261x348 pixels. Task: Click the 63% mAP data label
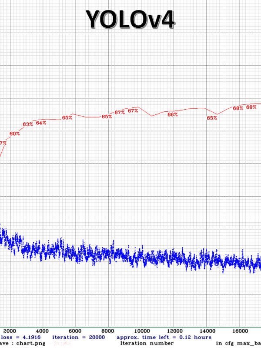coord(28,124)
